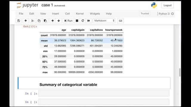Viewport: 191px width, 107px height.
Task: Click the 50% row label
Action: [x=45, y=62]
